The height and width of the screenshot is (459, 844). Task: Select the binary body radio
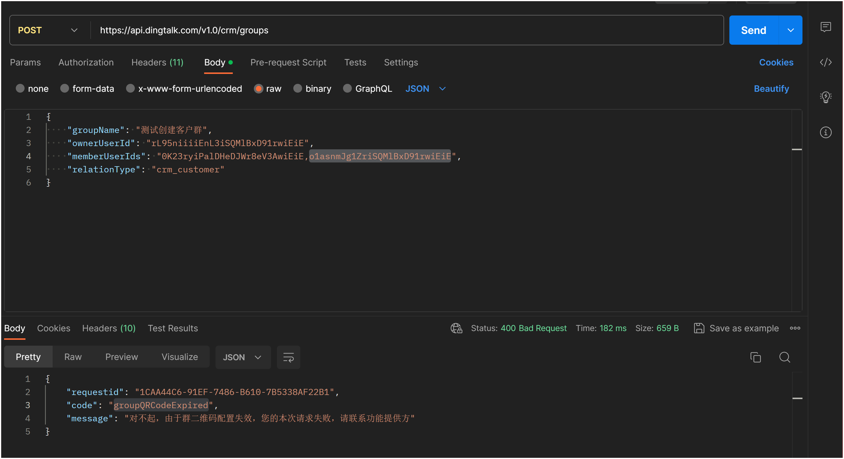pyautogui.click(x=297, y=89)
